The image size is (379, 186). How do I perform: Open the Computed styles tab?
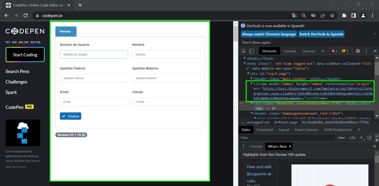coord(264,129)
